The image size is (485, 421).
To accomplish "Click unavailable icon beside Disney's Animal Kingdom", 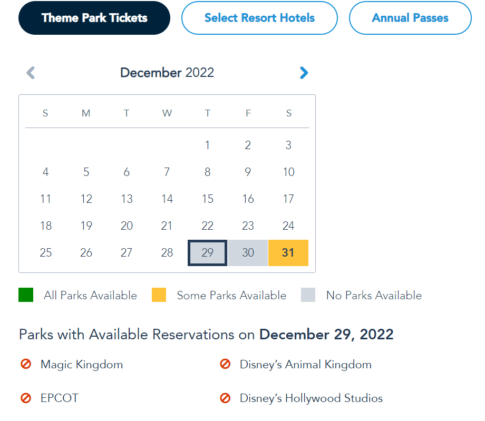I will click(x=225, y=364).
